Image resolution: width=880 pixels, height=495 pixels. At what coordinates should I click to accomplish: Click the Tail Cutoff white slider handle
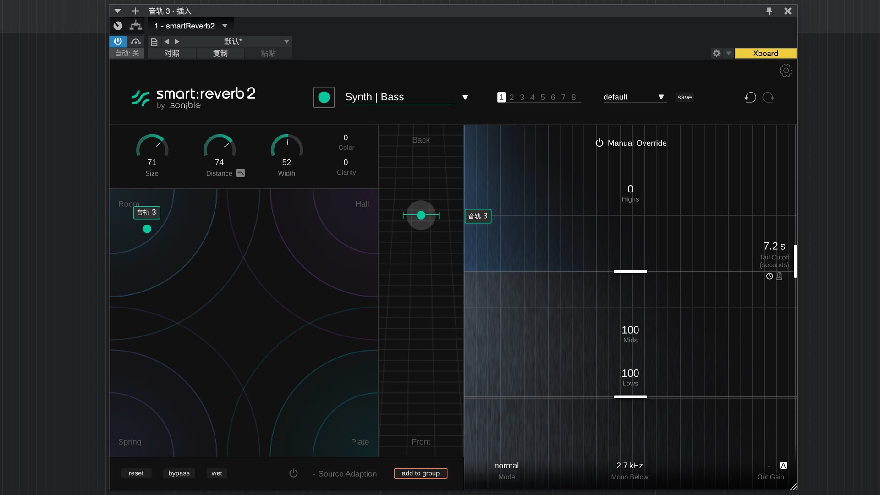click(795, 261)
